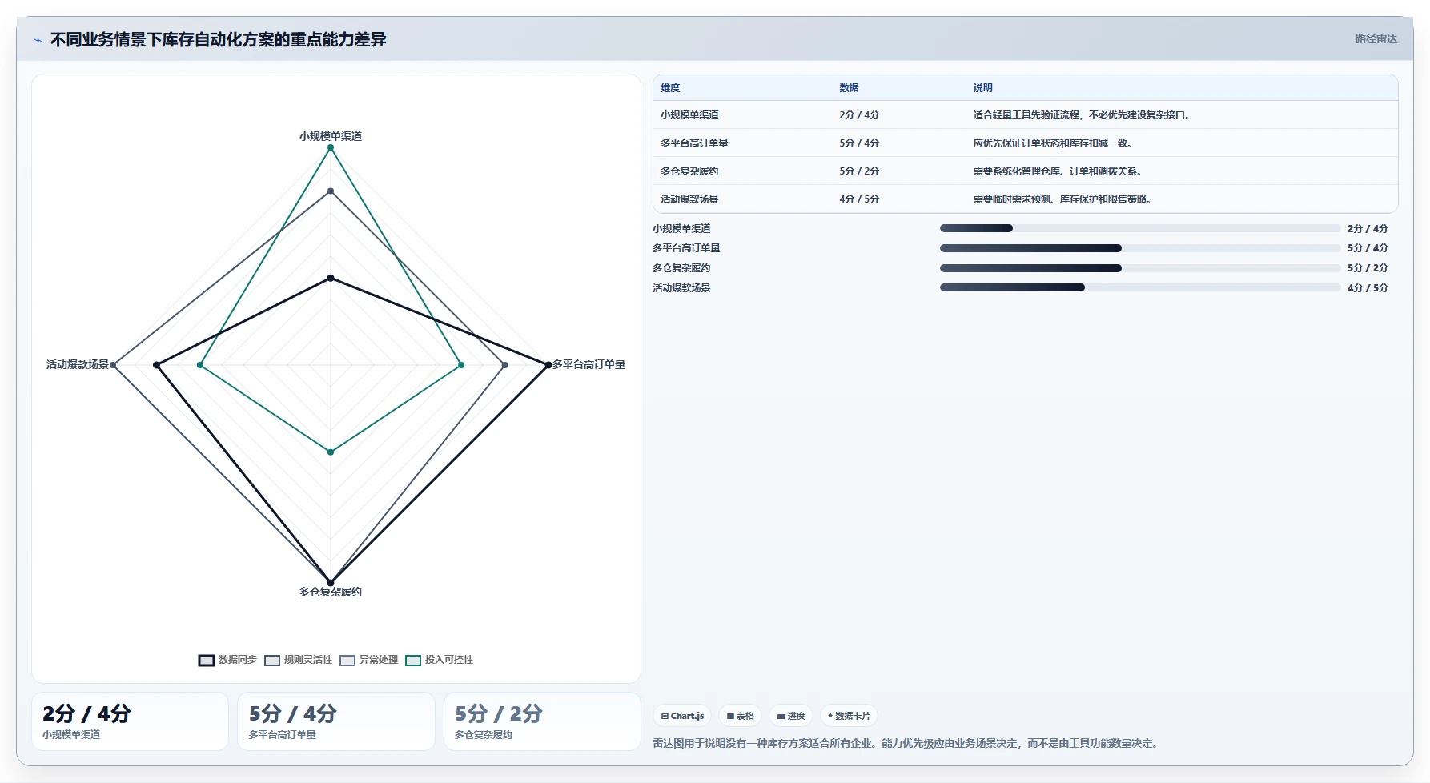Hide the 异常处理 legend series

pyautogui.click(x=368, y=660)
